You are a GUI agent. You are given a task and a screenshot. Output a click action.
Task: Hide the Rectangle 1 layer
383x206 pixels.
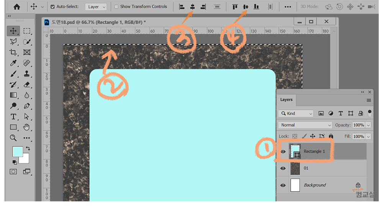(283, 152)
